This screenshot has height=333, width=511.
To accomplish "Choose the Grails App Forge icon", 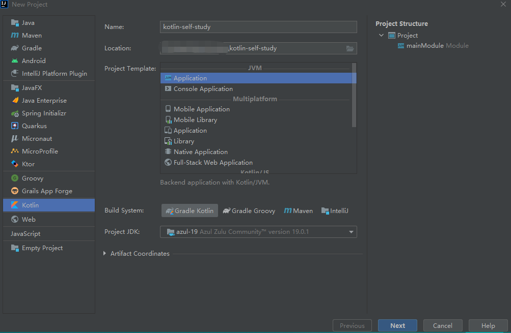I will click(x=15, y=191).
